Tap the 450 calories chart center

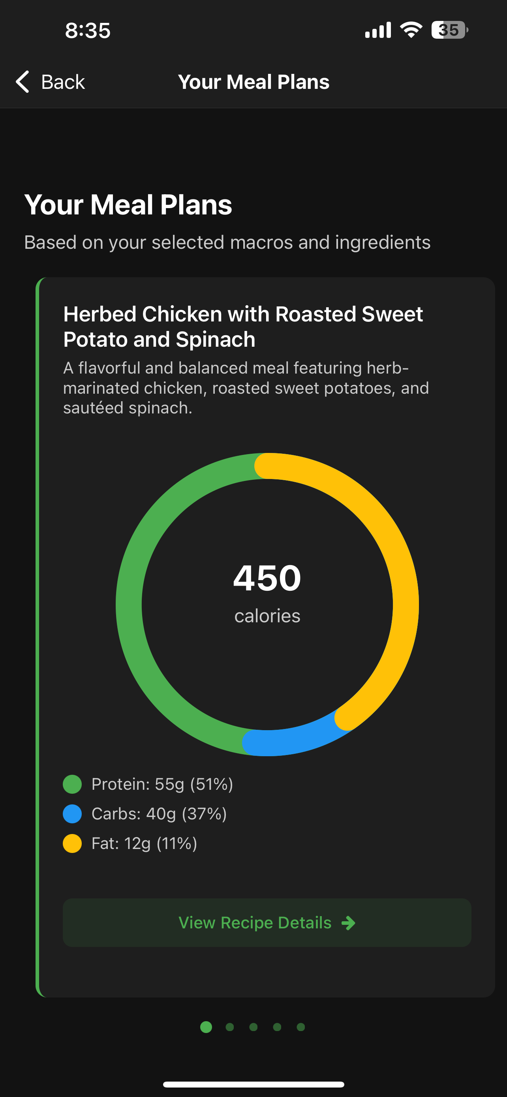tap(267, 592)
